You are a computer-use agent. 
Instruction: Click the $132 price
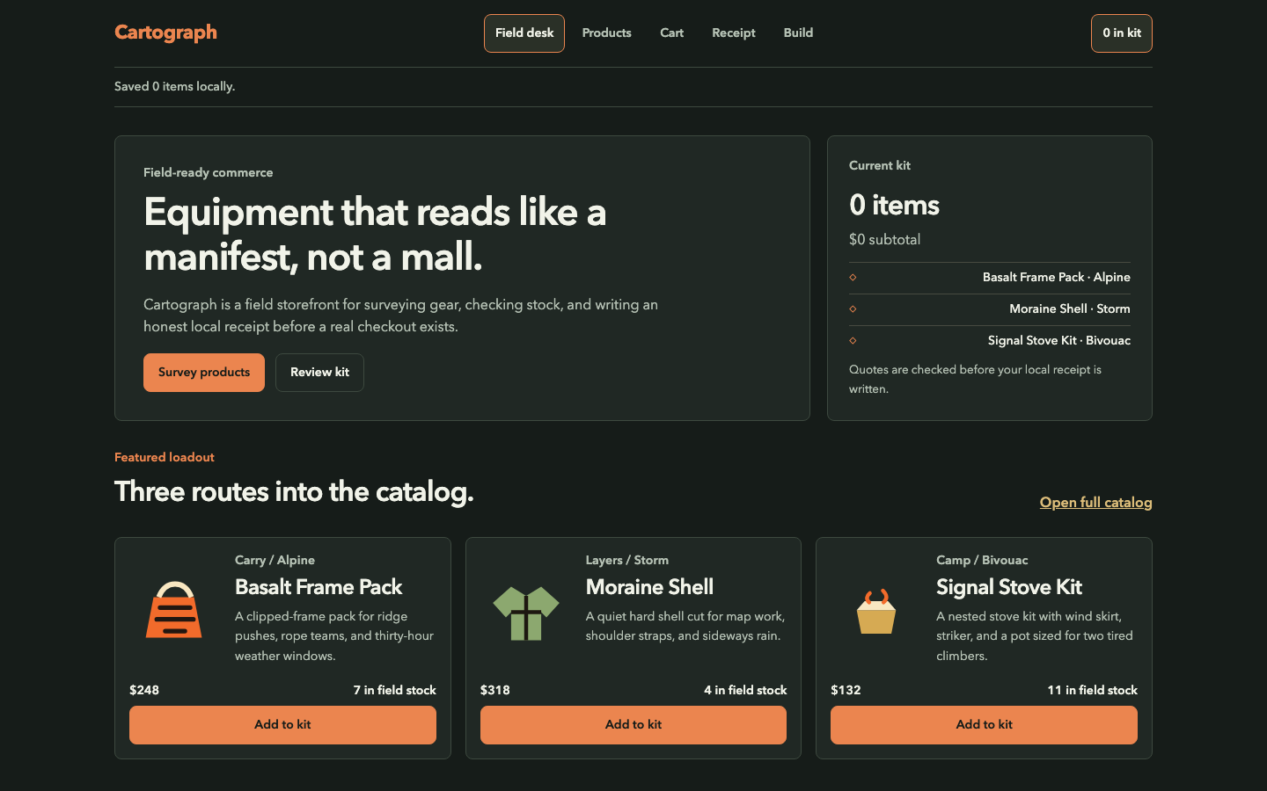coord(846,690)
